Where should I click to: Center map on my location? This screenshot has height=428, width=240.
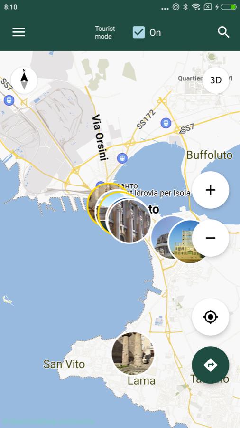pyautogui.click(x=210, y=317)
